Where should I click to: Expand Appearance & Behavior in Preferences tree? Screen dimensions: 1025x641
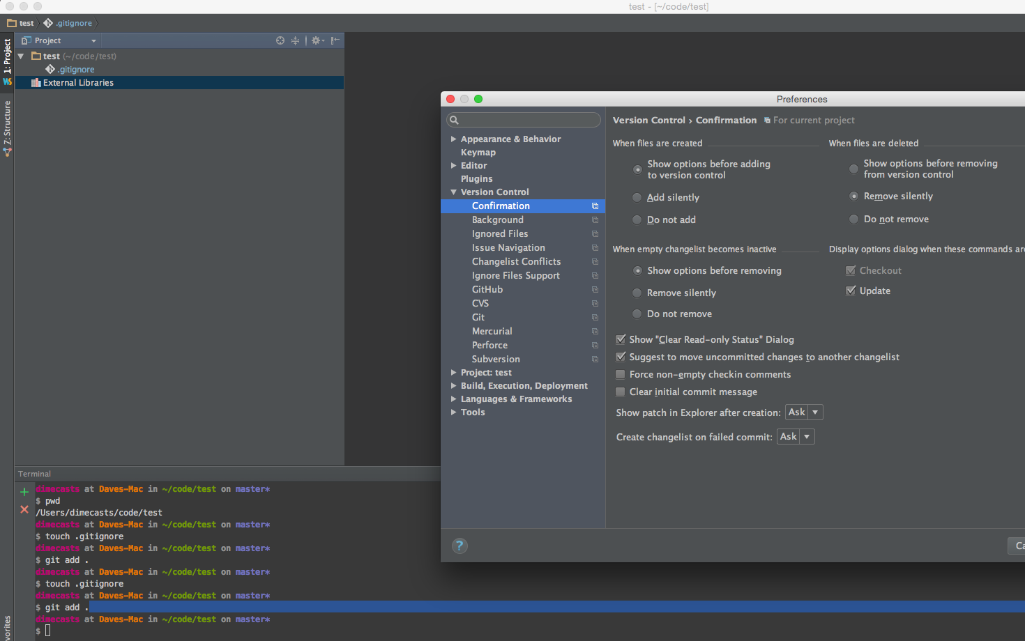click(453, 139)
